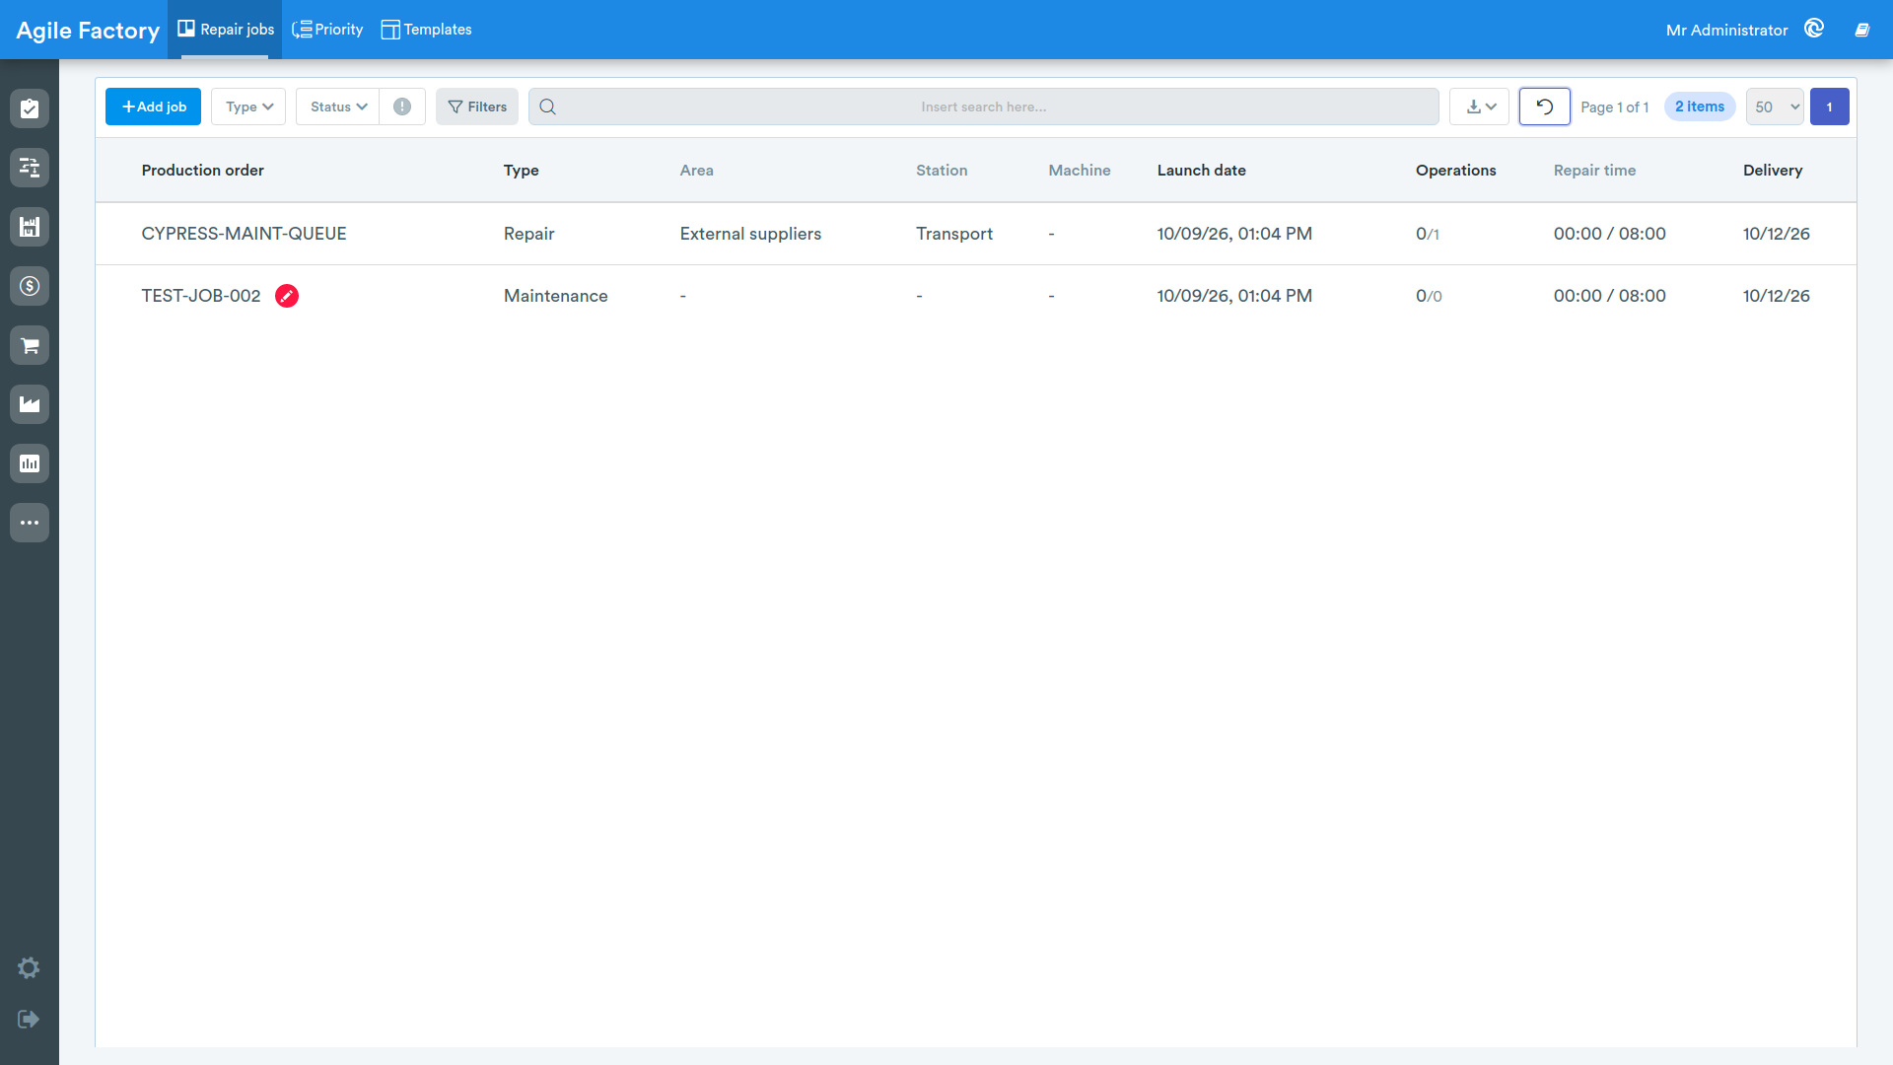This screenshot has width=1893, height=1065.
Task: Go to page 1 pagination button
Action: (1830, 106)
